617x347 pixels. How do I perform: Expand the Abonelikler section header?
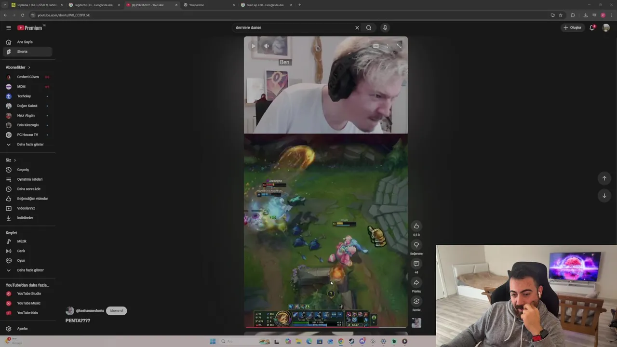18,67
